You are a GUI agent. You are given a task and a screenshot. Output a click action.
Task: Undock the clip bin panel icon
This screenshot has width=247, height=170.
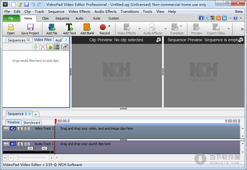click(65, 47)
